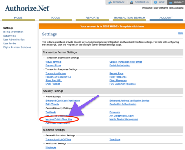Open the TOOLS tab
This screenshot has width=185, height=150.
click(x=55, y=18)
